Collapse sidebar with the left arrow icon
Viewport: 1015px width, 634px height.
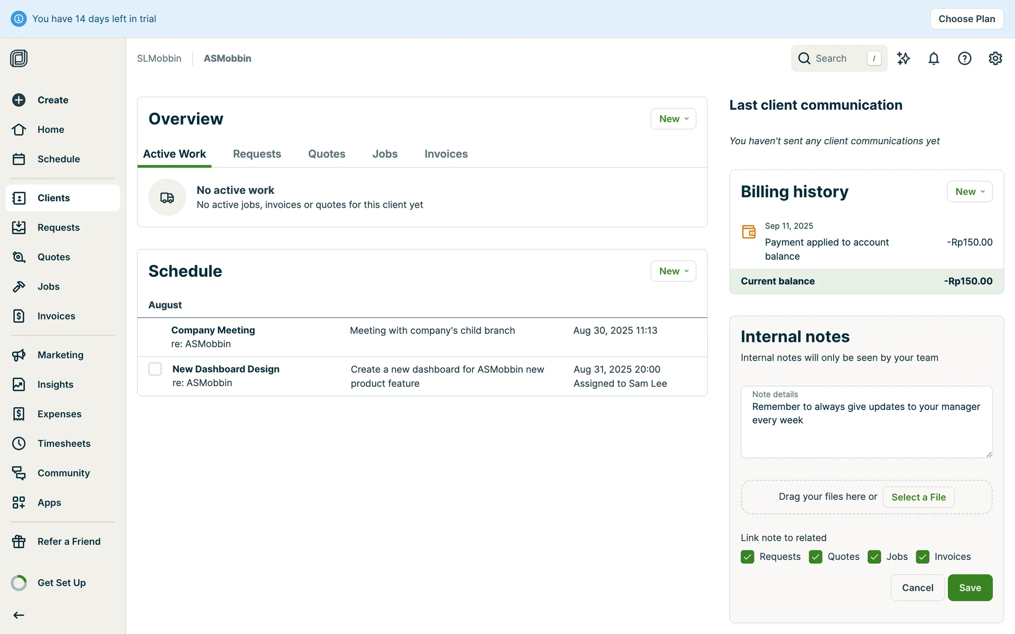19,615
